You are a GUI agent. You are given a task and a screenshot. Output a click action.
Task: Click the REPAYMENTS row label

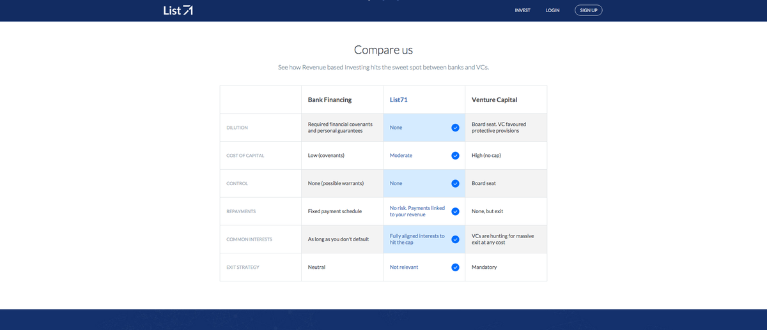pos(240,211)
